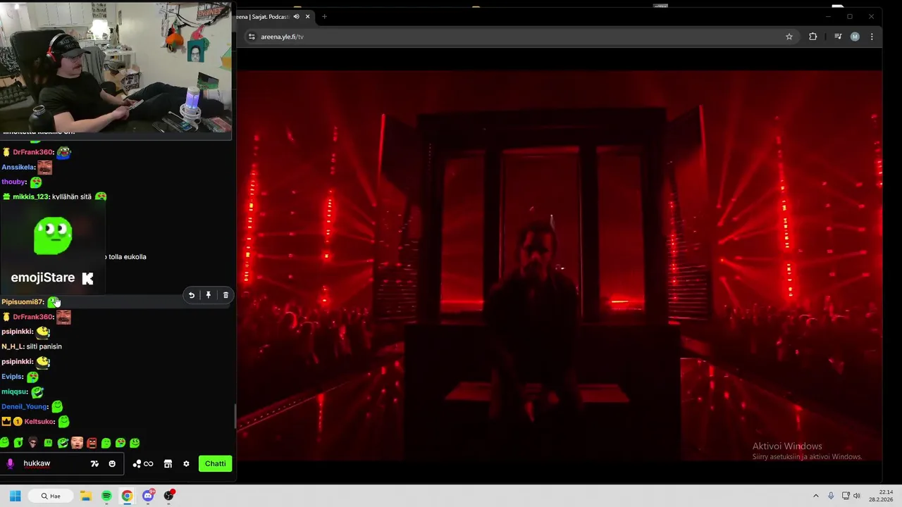Click the thouby username
The image size is (902, 507).
click(14, 182)
